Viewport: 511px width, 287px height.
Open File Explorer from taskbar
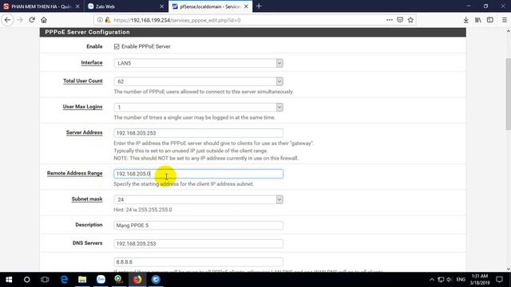tap(82, 280)
